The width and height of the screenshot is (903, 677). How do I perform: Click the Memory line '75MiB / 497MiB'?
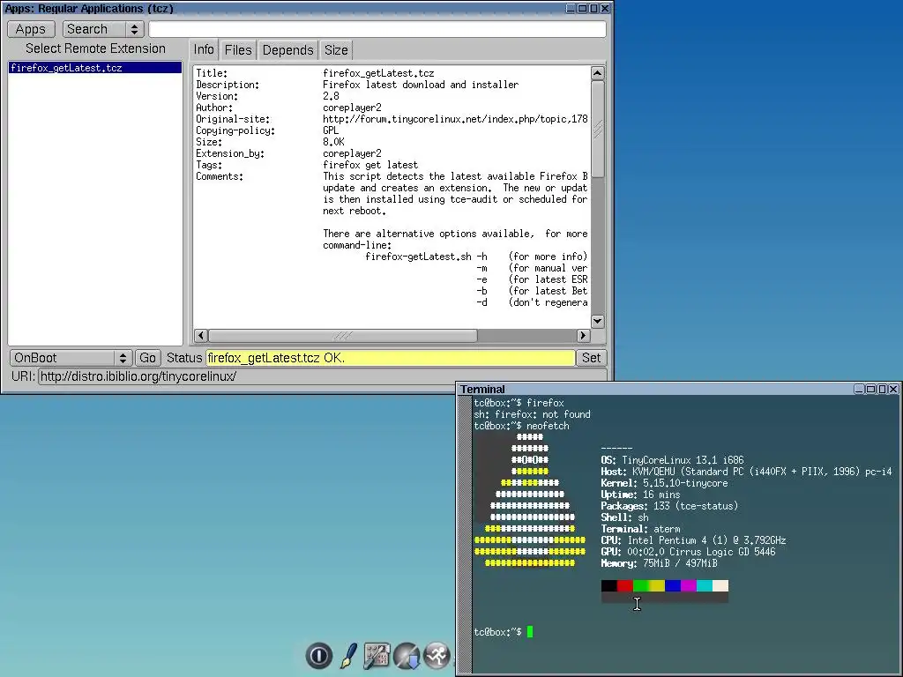click(x=659, y=563)
